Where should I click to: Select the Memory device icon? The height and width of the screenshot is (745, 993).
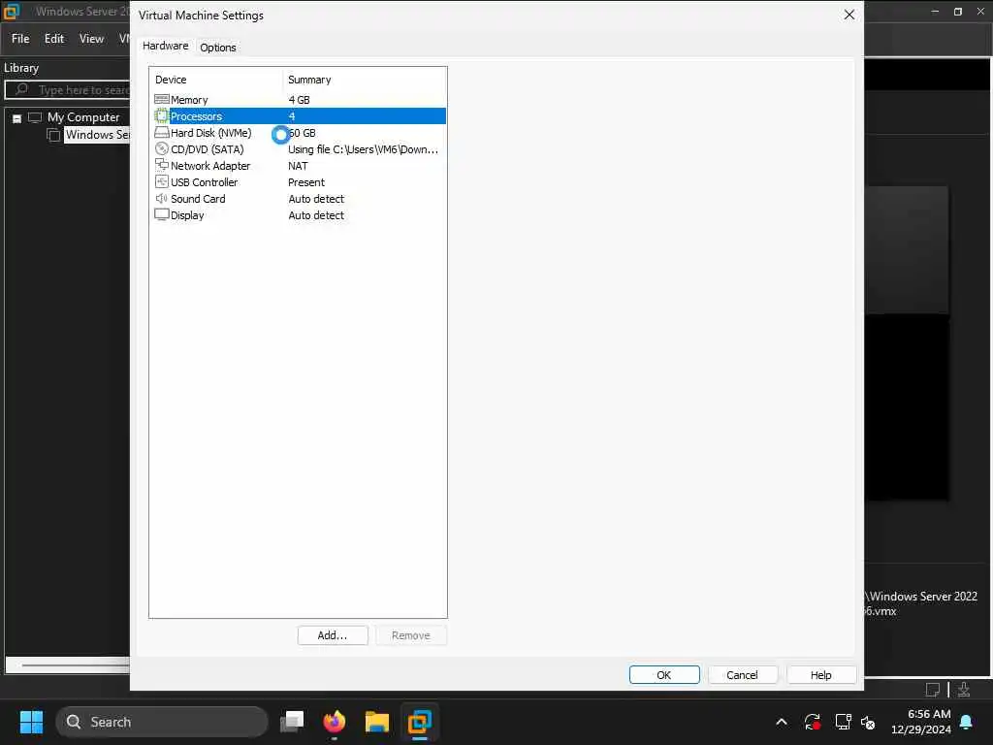pos(162,100)
